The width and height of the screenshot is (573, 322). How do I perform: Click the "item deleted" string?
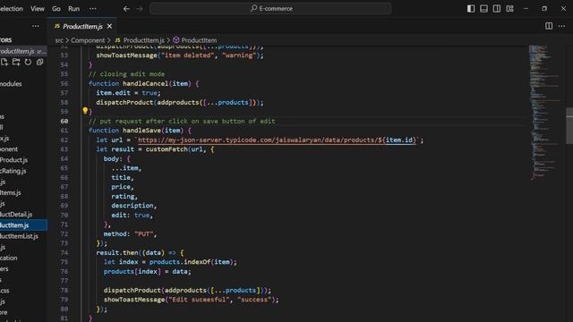point(188,55)
